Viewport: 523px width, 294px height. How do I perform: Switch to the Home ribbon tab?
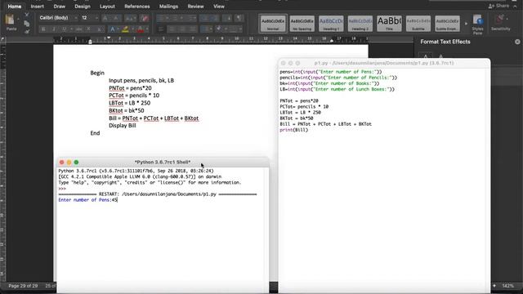(x=15, y=7)
